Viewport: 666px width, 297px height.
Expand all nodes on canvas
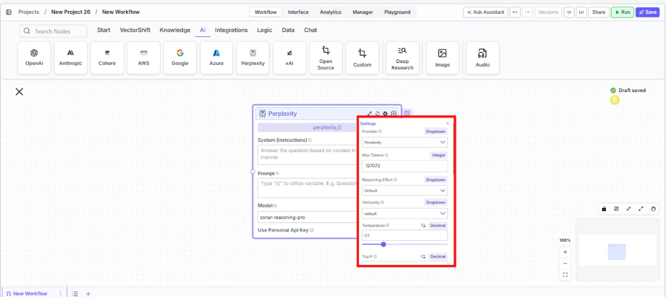pos(641,209)
